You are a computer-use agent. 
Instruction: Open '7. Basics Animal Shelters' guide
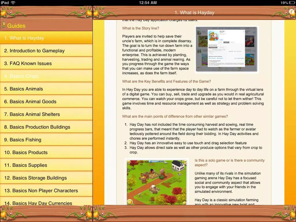46,114
